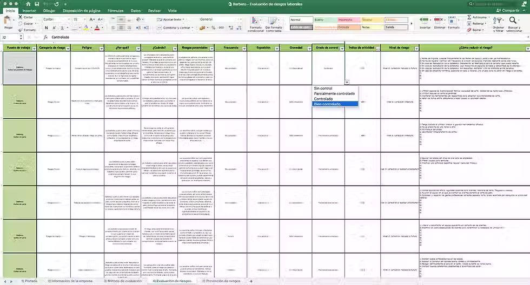Collapse the ribbon with chevron

524,10
